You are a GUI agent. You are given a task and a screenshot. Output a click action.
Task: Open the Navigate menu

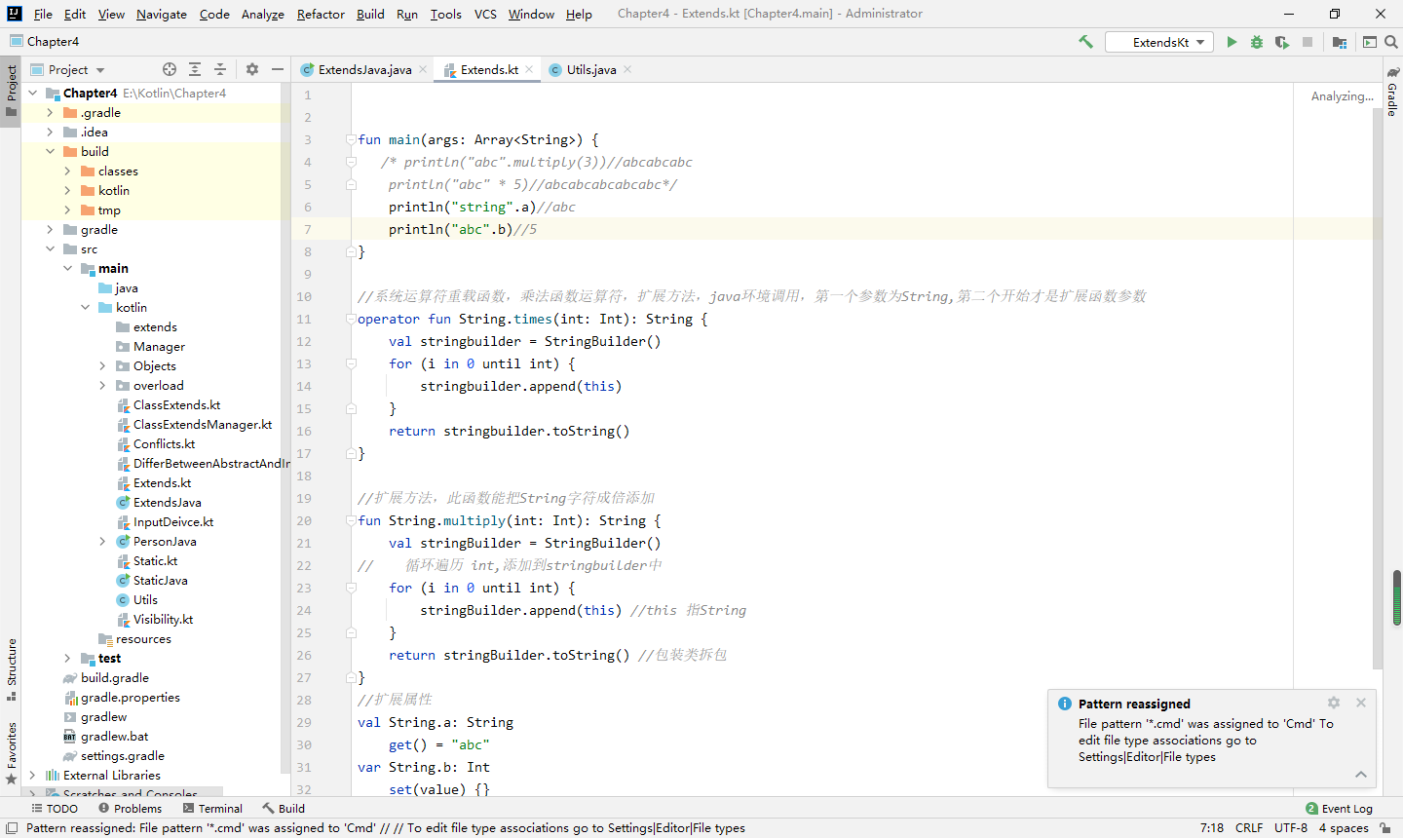pos(162,14)
